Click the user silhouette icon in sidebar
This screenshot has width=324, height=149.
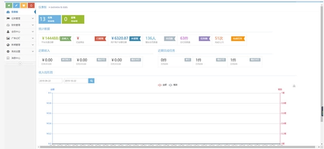point(8,31)
